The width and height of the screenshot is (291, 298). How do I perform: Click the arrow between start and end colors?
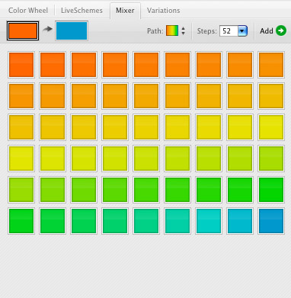tap(47, 29)
